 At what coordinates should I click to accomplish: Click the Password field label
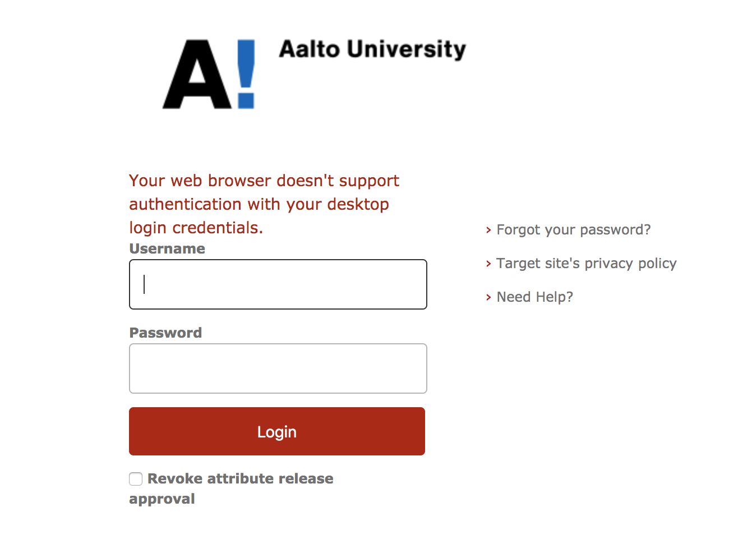pos(165,333)
